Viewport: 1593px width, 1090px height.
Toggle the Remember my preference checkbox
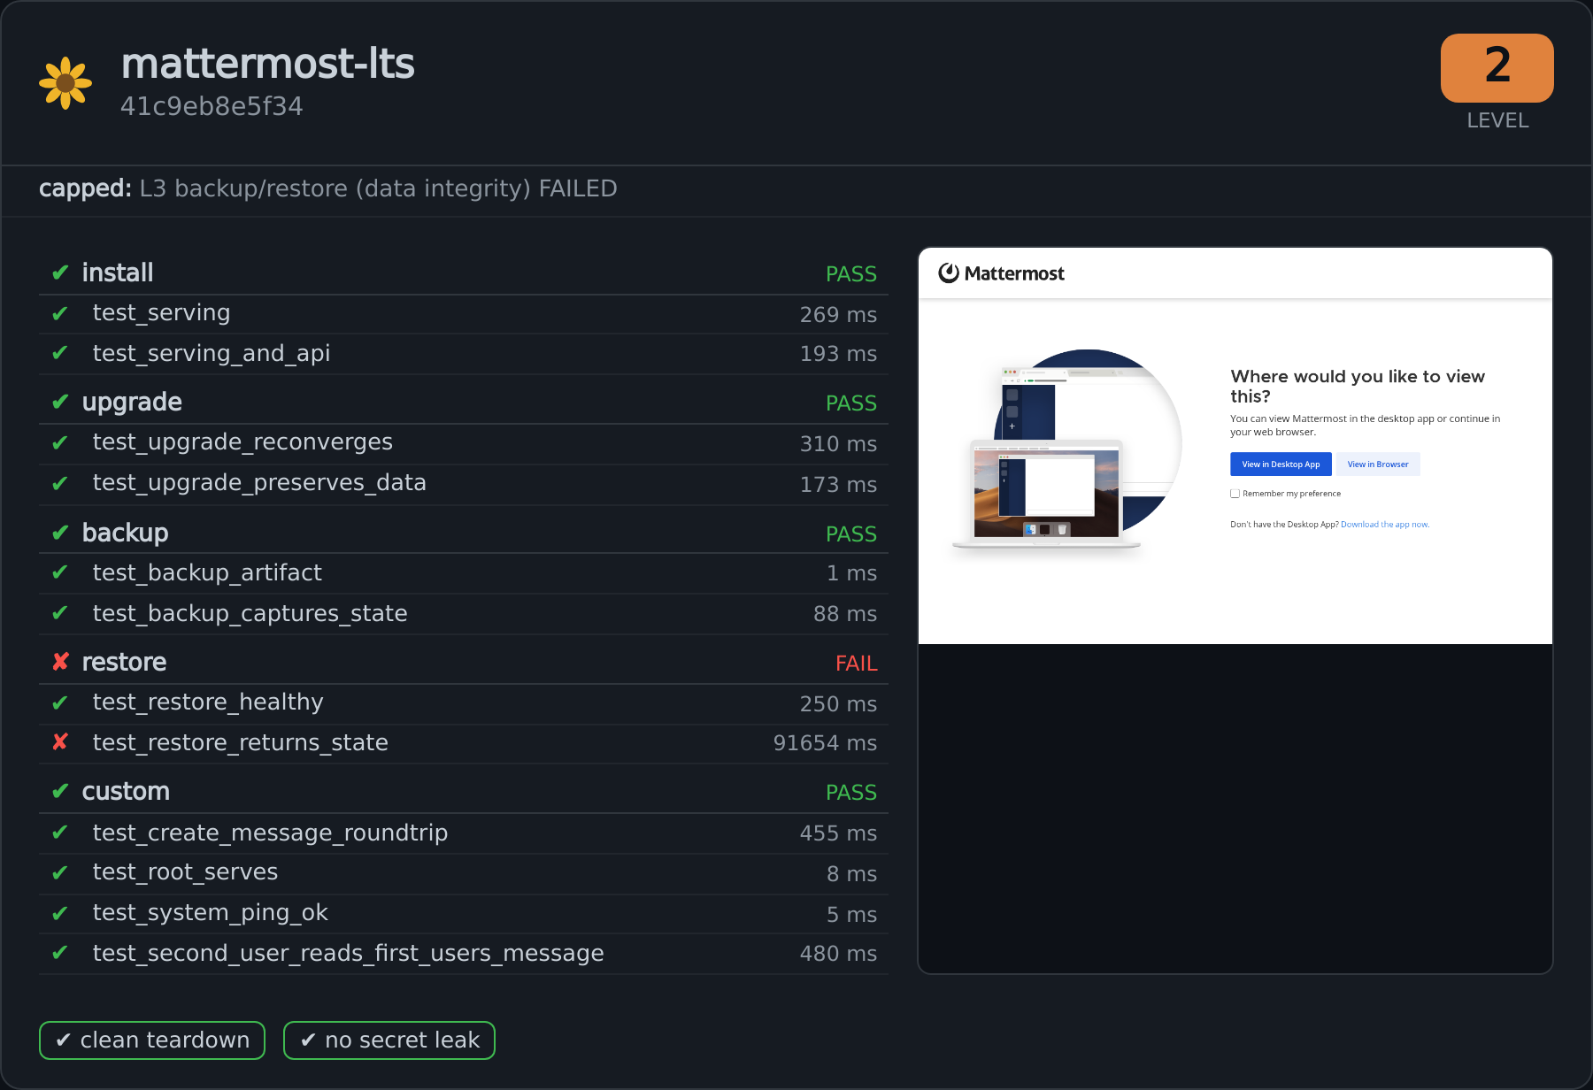(1235, 494)
